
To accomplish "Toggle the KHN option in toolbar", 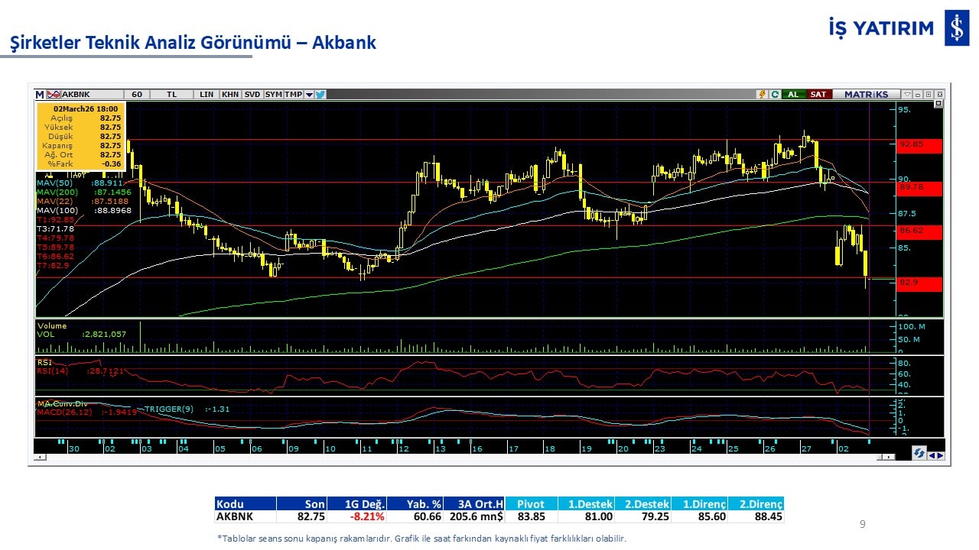I will (x=229, y=95).
